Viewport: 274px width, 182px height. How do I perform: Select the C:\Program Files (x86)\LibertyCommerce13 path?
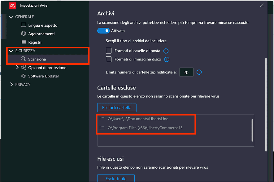pyautogui.click(x=145, y=128)
